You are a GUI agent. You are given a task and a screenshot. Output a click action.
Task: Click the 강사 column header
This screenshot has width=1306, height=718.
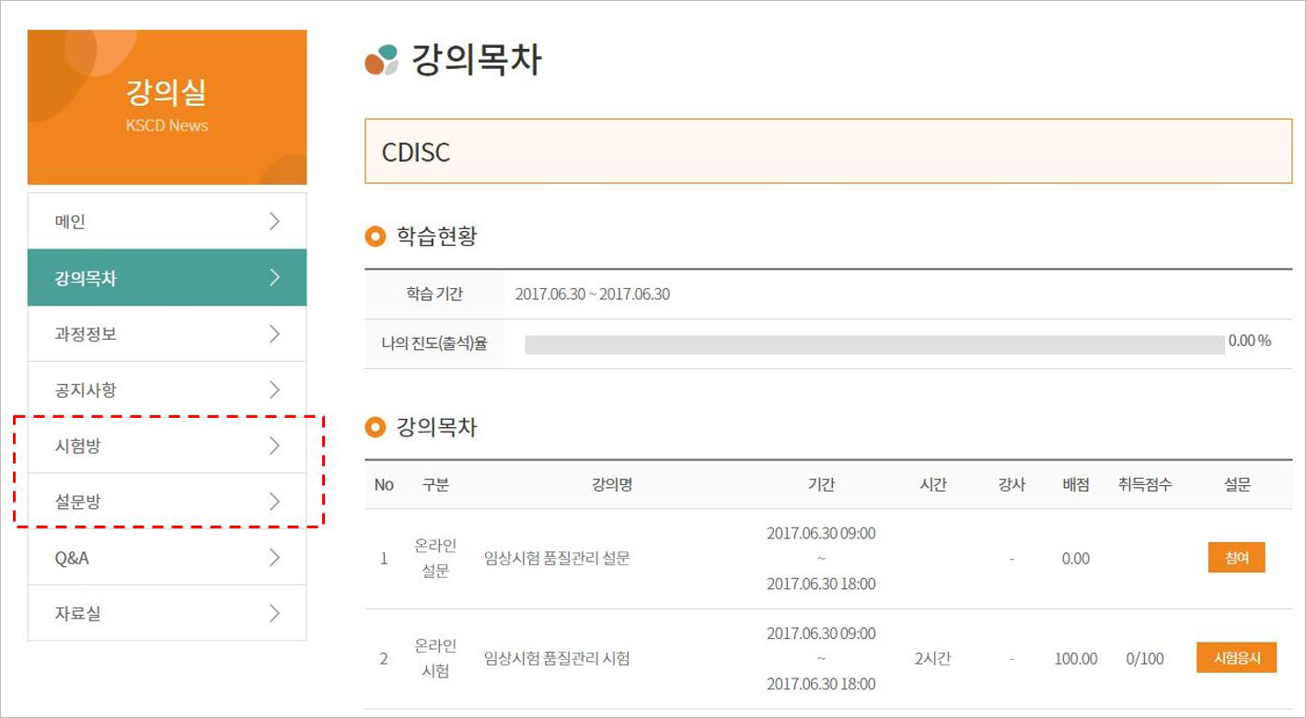point(1011,484)
